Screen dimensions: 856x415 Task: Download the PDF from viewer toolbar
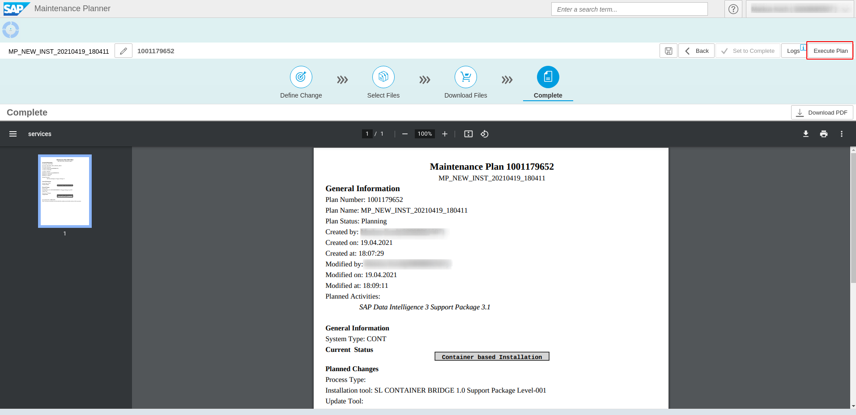pos(806,134)
